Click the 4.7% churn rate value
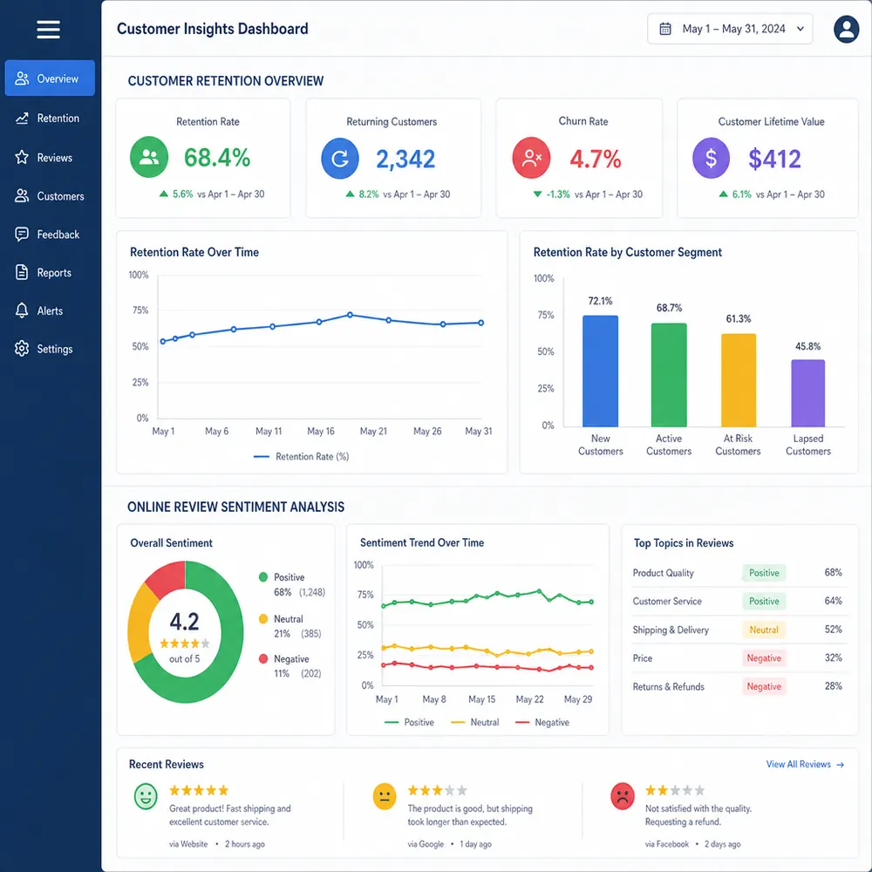 point(595,159)
